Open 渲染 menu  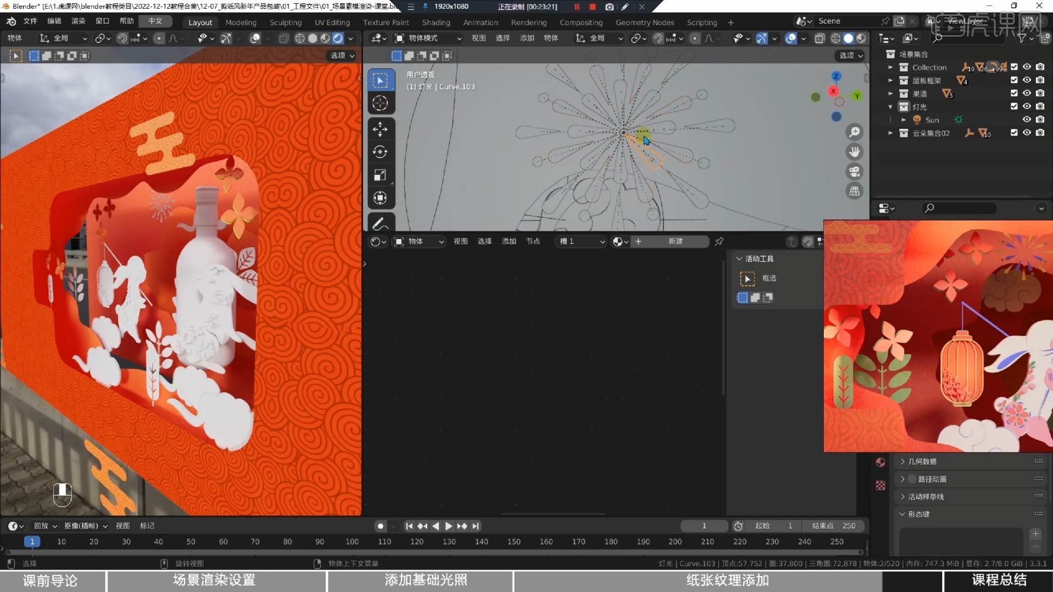coord(78,21)
